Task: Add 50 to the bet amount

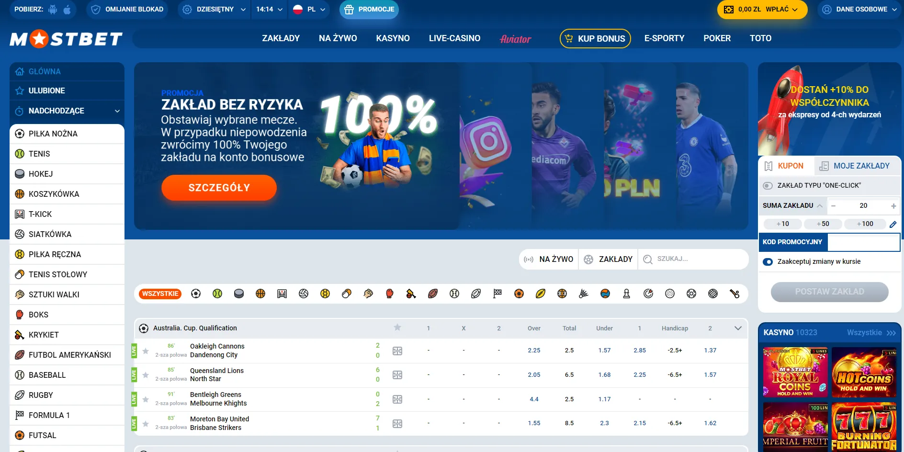Action: point(823,224)
